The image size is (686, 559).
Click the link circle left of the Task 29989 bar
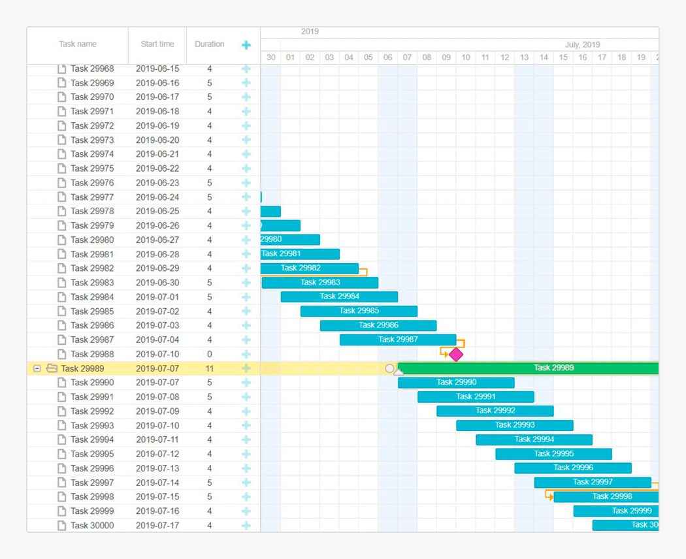[x=389, y=368]
